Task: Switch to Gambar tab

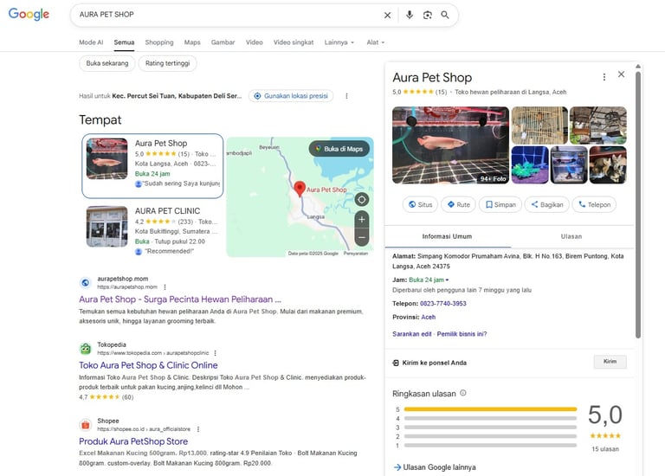Action: point(223,42)
